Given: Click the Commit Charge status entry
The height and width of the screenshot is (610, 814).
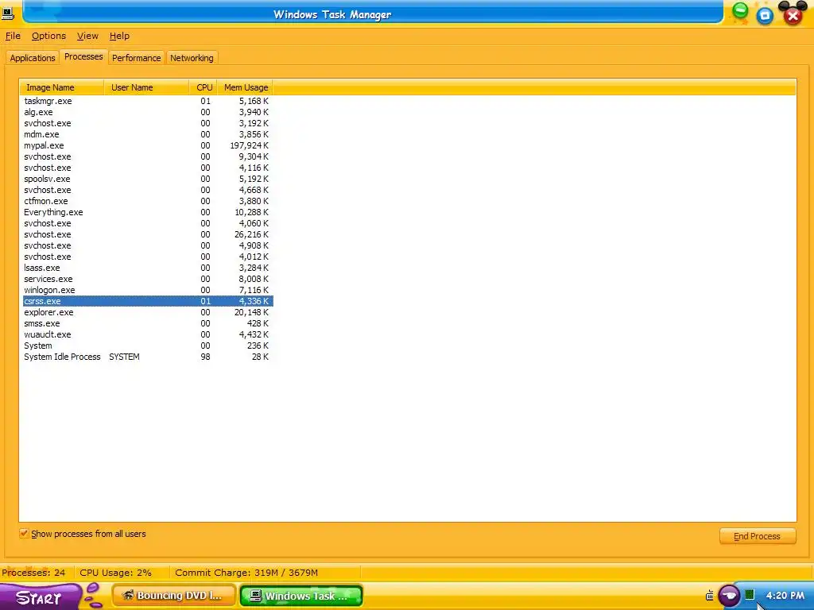Looking at the screenshot, I should click(246, 573).
